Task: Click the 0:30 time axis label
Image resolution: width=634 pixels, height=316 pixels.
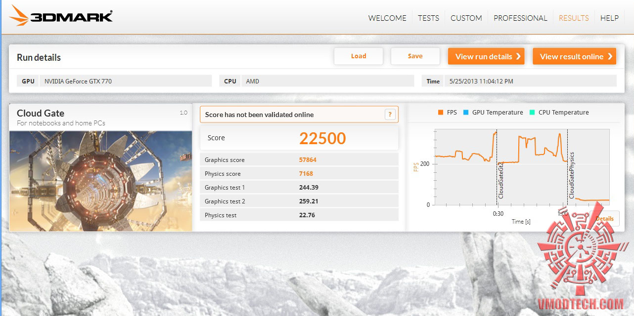Action: click(x=498, y=214)
